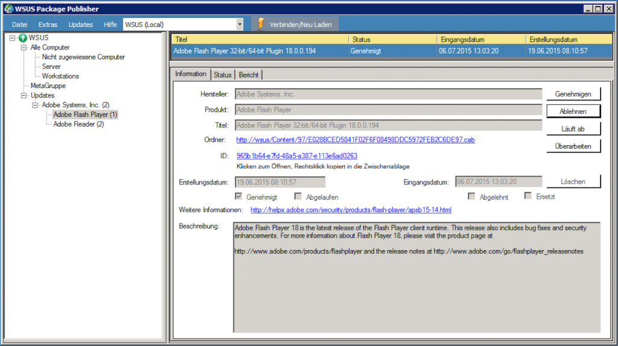This screenshot has height=346, width=618.
Task: Select the MetaGruppe tree item
Action: [x=48, y=86]
